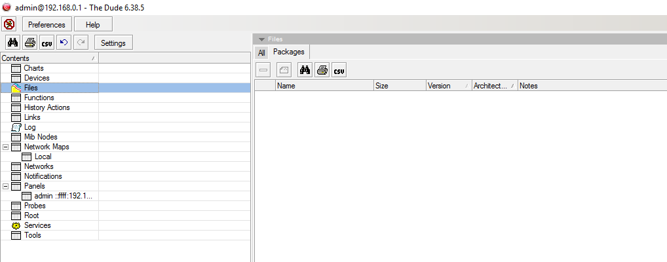Export contents with left CSV icon
The image size is (667, 262).
[x=47, y=43]
